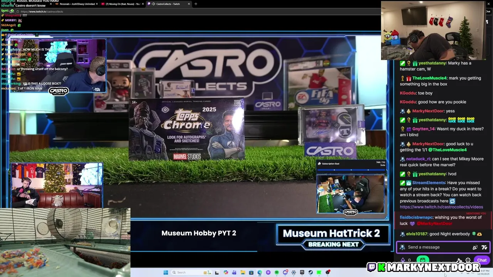Close the Moving On YouTube tab
This screenshot has width=493, height=277.
143,4
